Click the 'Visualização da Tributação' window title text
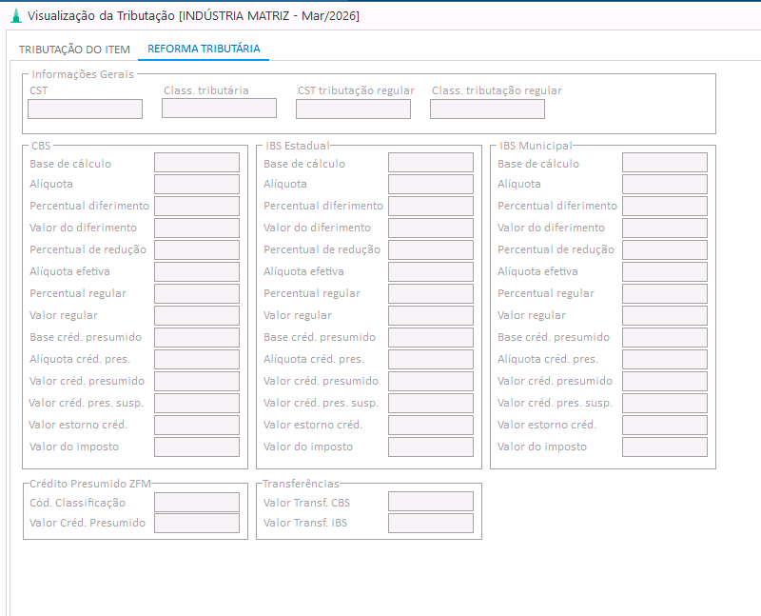The height and width of the screenshot is (616, 761). pos(101,15)
